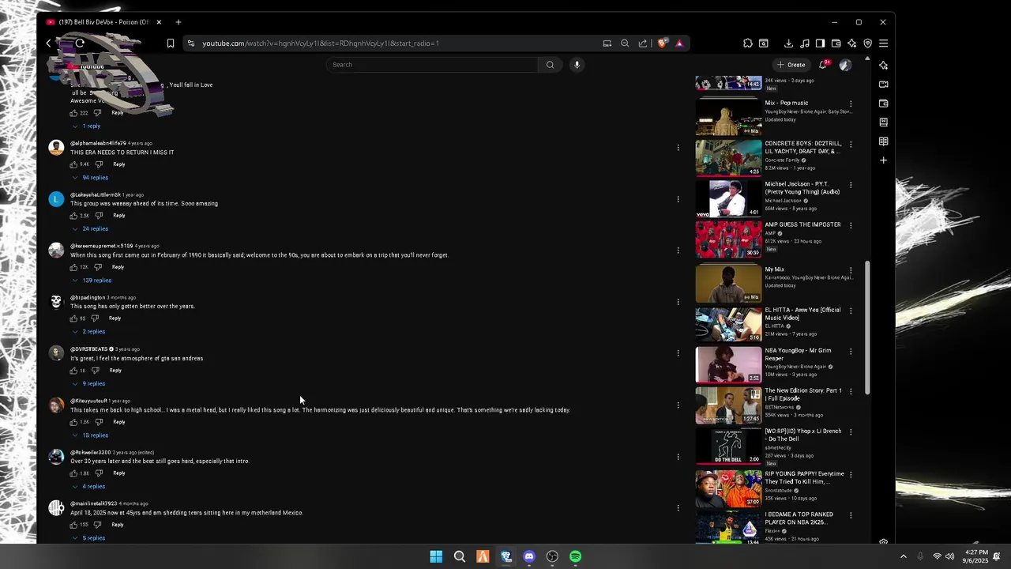
Task: Expand the 139 replies thread
Action: (x=92, y=281)
